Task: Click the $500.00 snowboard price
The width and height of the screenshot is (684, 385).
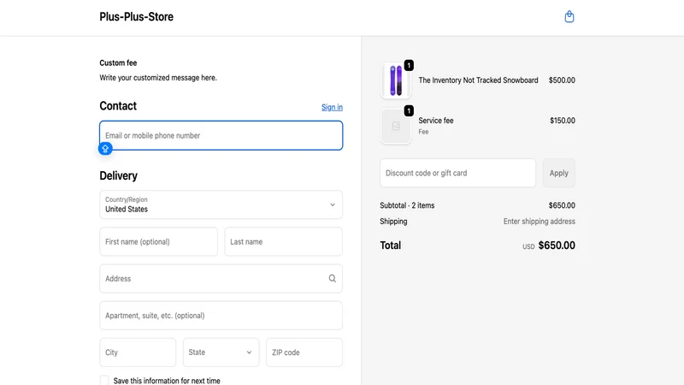Action: click(x=562, y=80)
